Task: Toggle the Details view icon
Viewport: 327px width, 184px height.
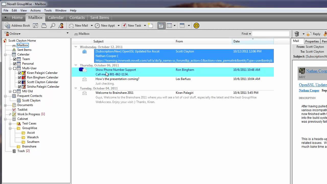Action: (x=161, y=26)
